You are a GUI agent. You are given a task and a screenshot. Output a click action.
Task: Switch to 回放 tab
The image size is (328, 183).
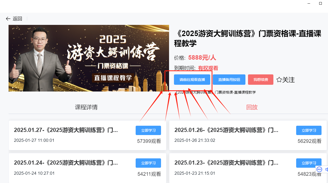[x=252, y=107]
